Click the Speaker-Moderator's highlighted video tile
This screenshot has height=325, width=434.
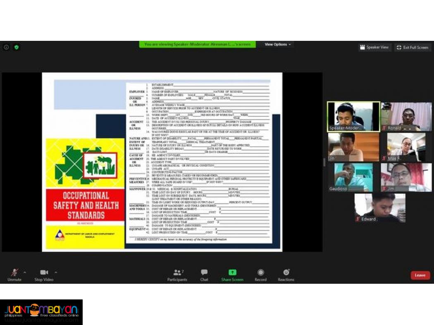pyautogui.click(x=353, y=116)
